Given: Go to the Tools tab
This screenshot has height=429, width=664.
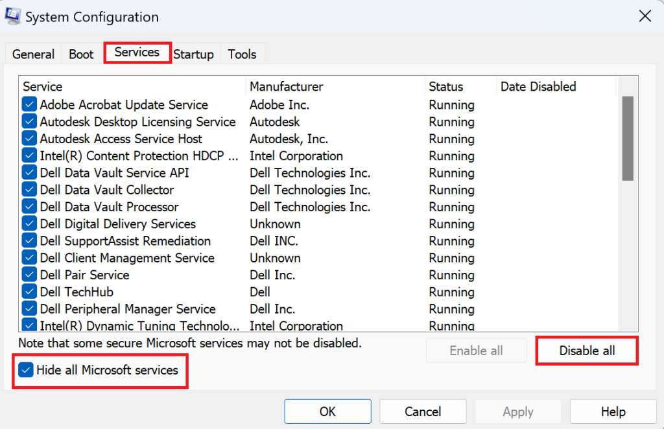Looking at the screenshot, I should 242,54.
